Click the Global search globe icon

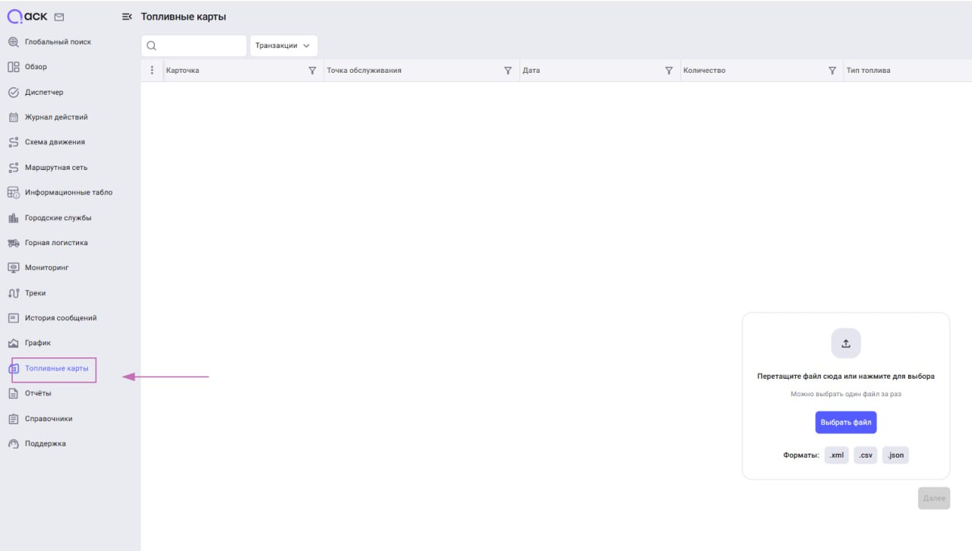13,42
